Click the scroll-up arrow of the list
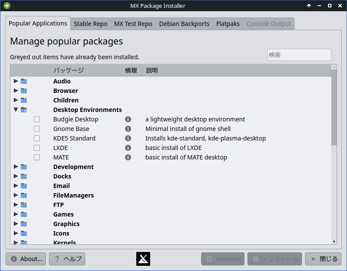Screen dimensions: 347x271 point(334,67)
